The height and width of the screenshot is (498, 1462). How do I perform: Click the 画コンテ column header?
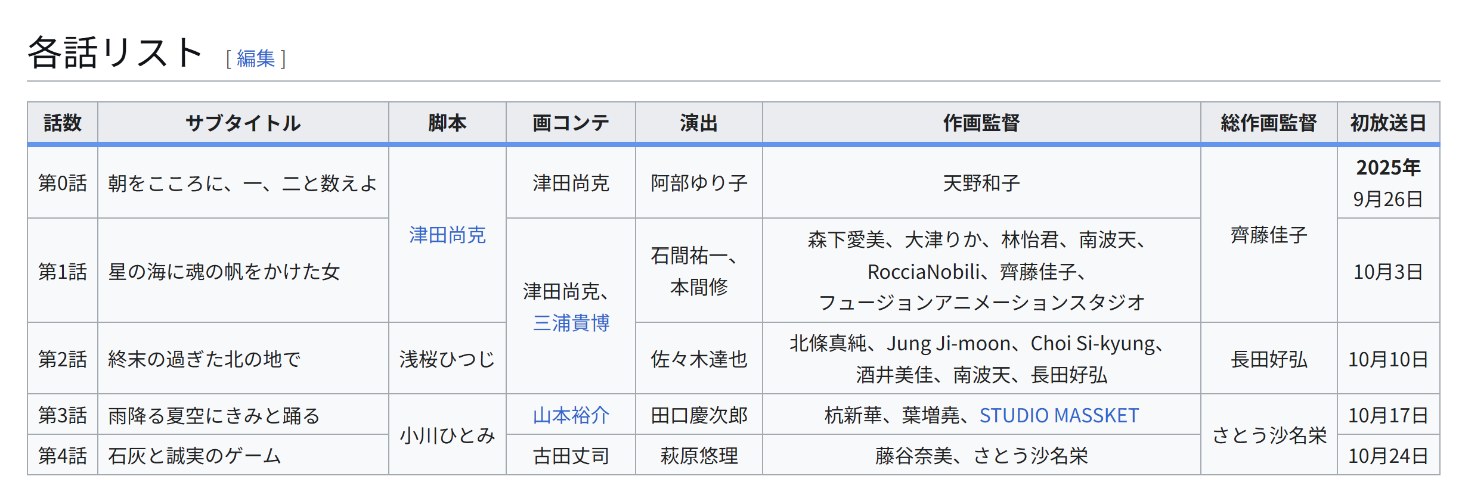pos(571,123)
